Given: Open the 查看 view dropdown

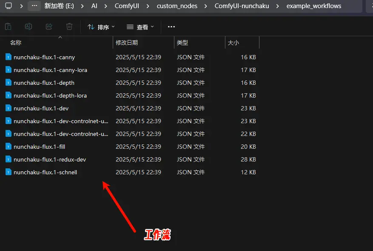Looking at the screenshot, I should (x=140, y=27).
